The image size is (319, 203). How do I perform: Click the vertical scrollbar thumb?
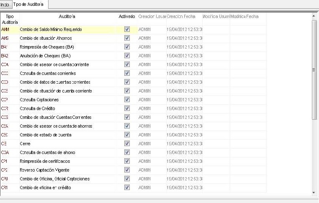click(314, 70)
